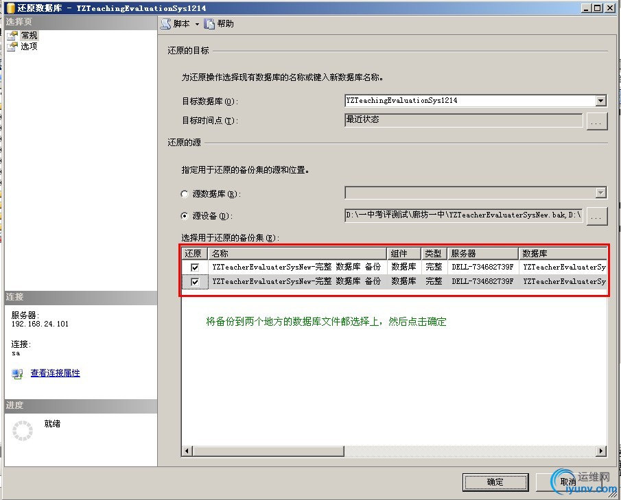Click server address 192.168.24.101 text
621x500 pixels.
point(40,324)
